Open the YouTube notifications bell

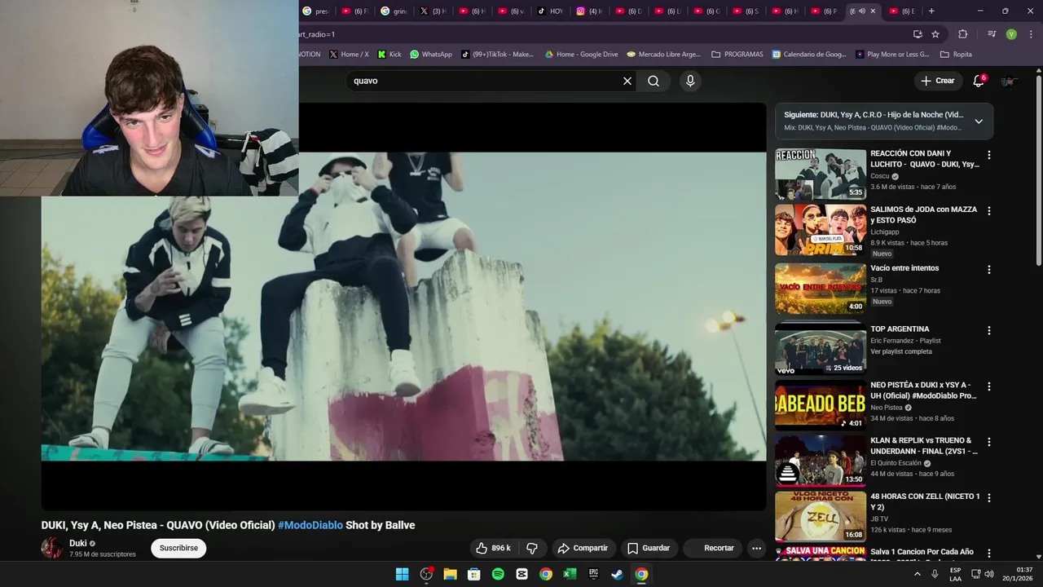point(979,81)
